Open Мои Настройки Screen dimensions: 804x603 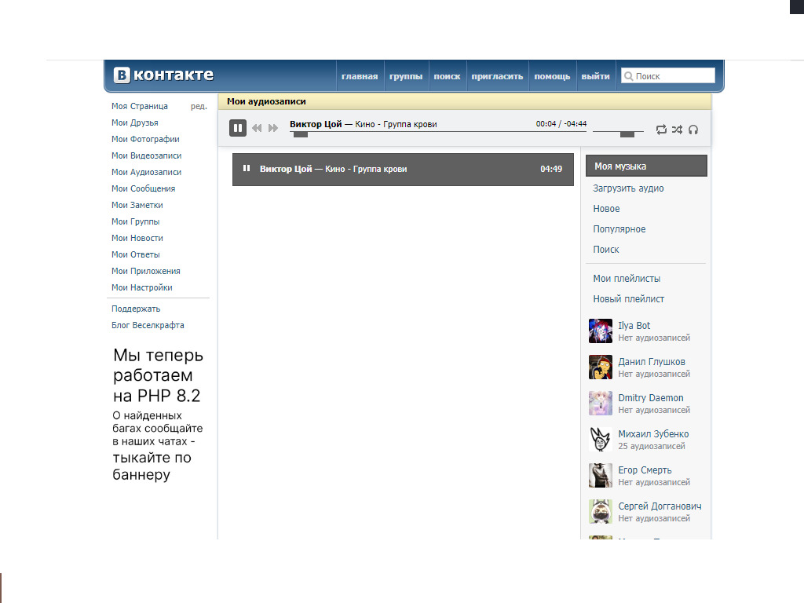point(142,287)
